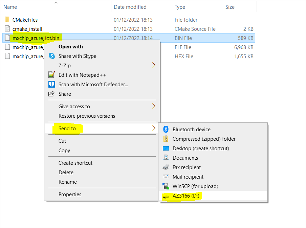Select Restore previous versions

coord(87,116)
